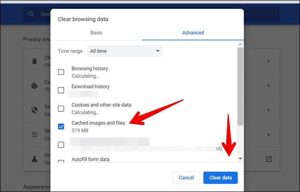
Task: Click the Appearance section heading
Action: point(37,187)
